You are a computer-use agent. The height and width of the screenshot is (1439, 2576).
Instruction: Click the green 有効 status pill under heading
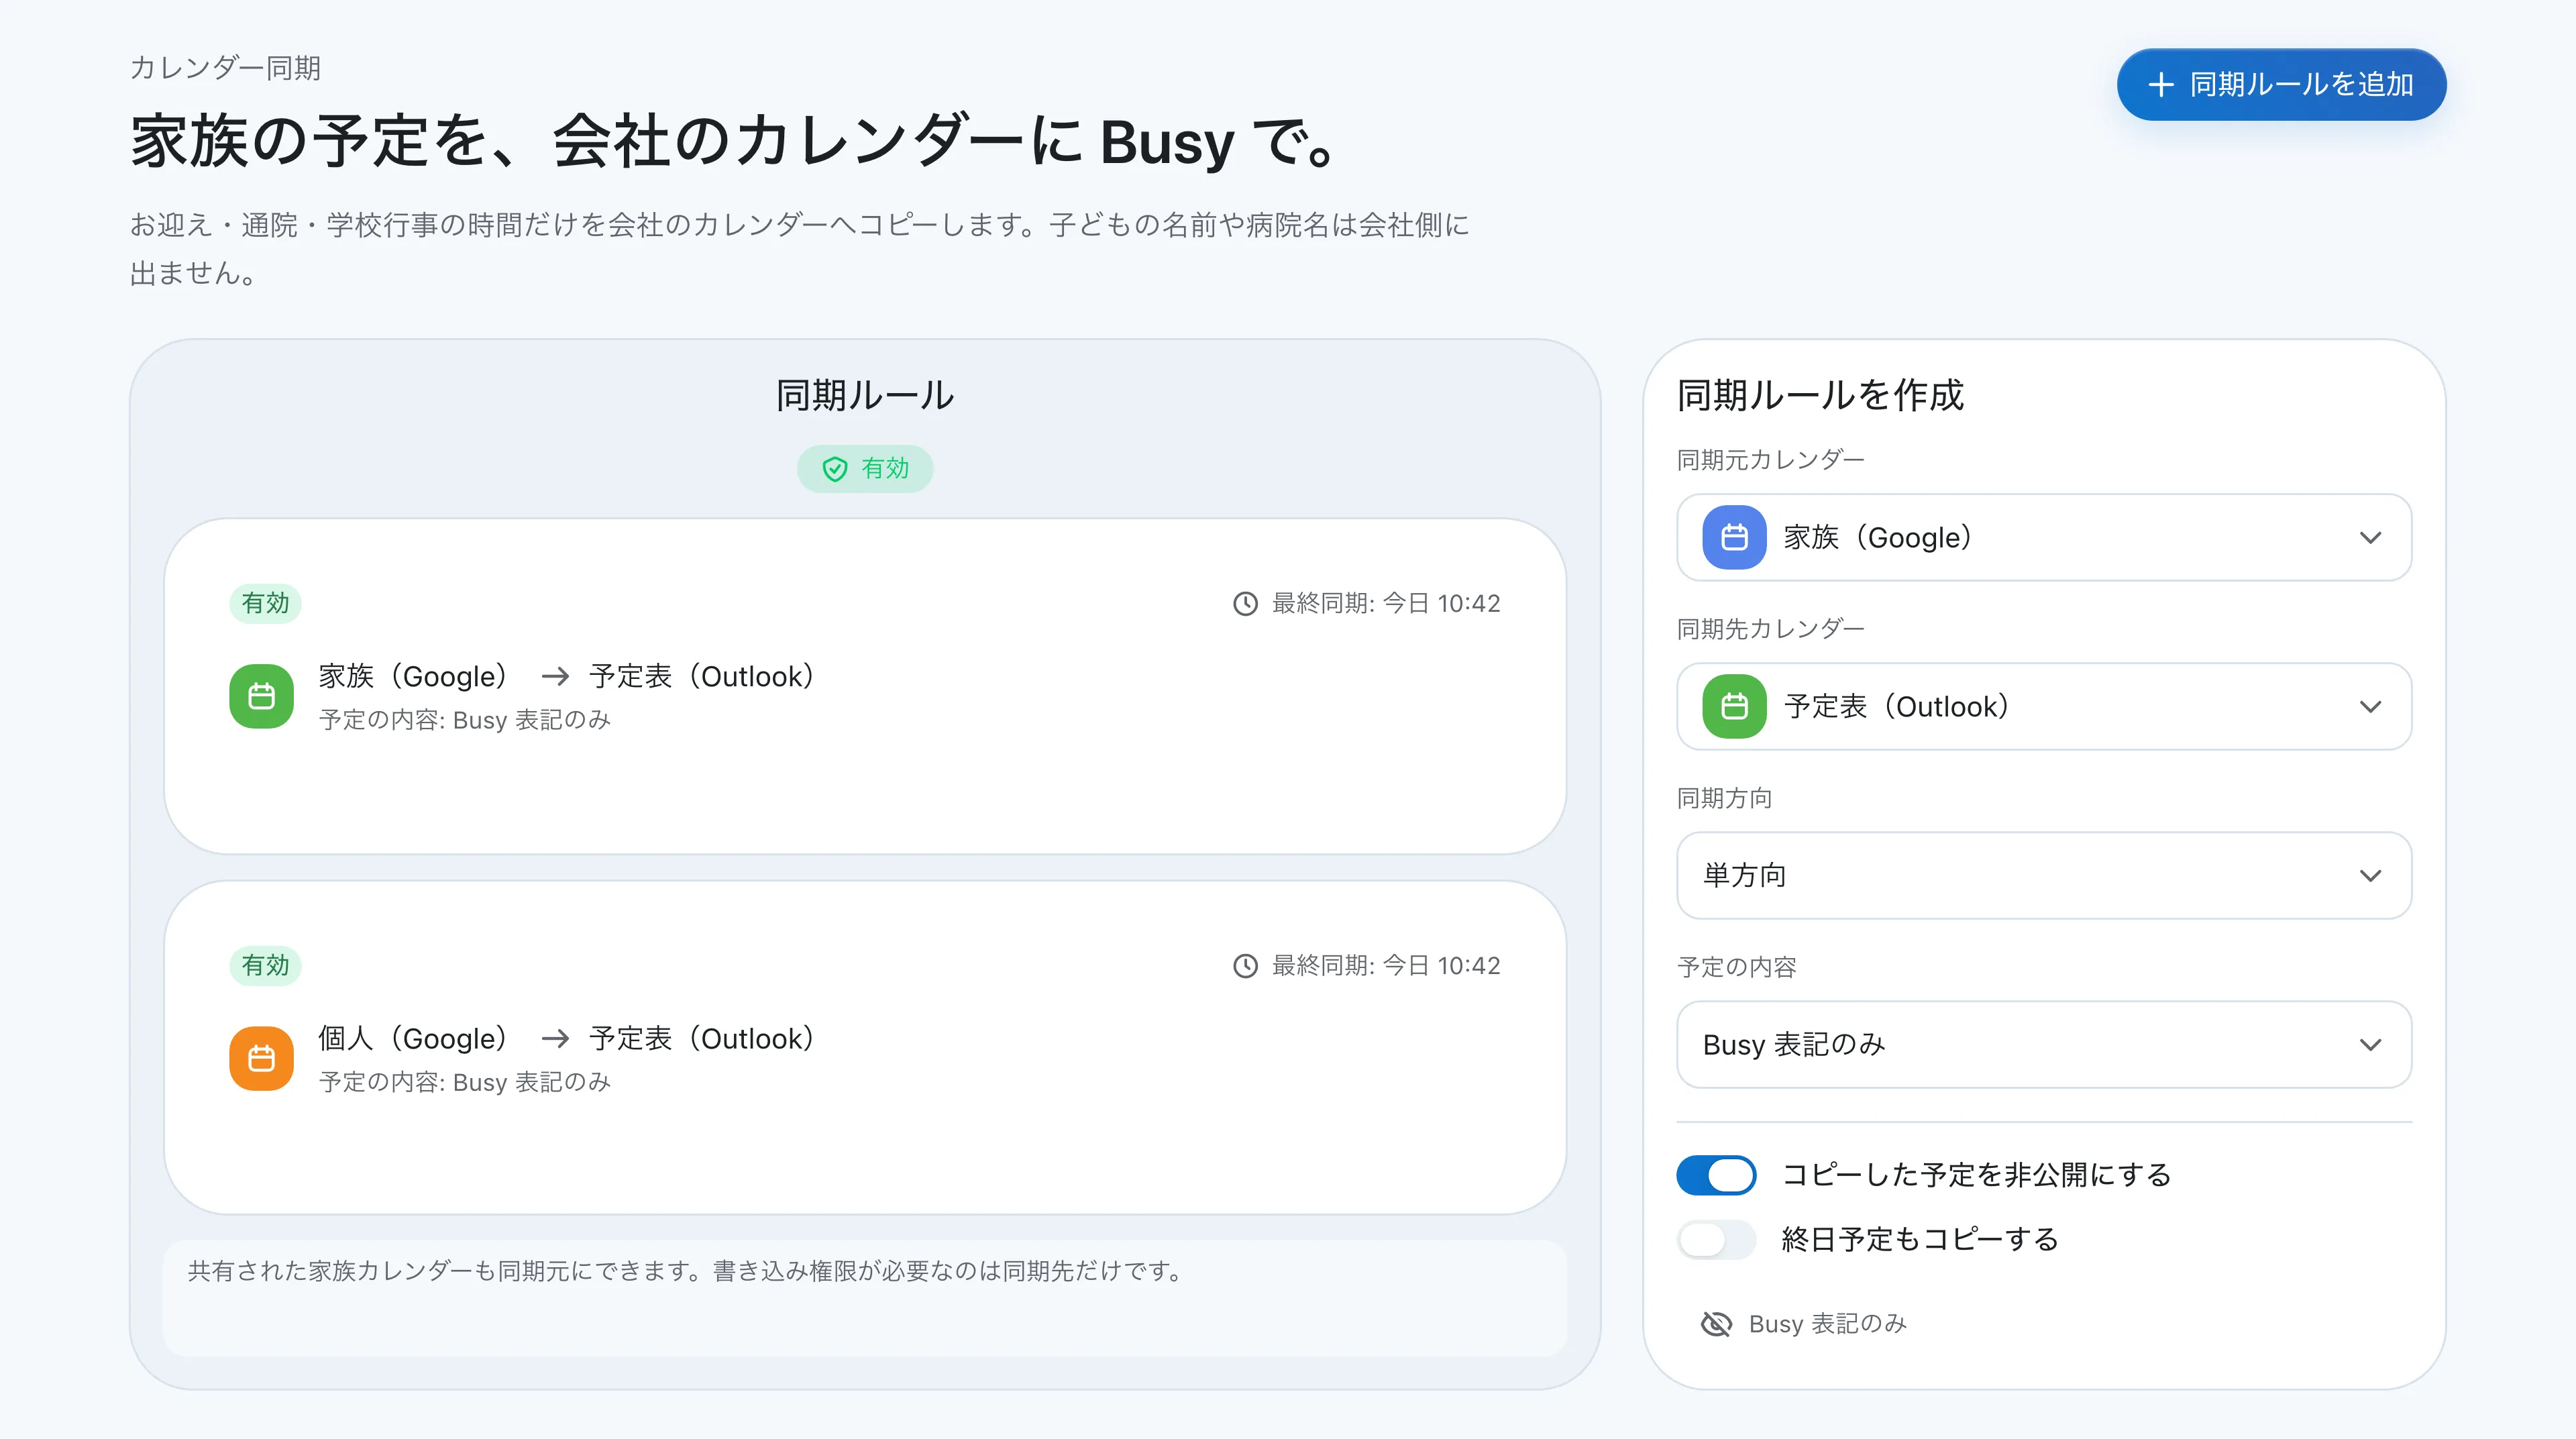[865, 469]
